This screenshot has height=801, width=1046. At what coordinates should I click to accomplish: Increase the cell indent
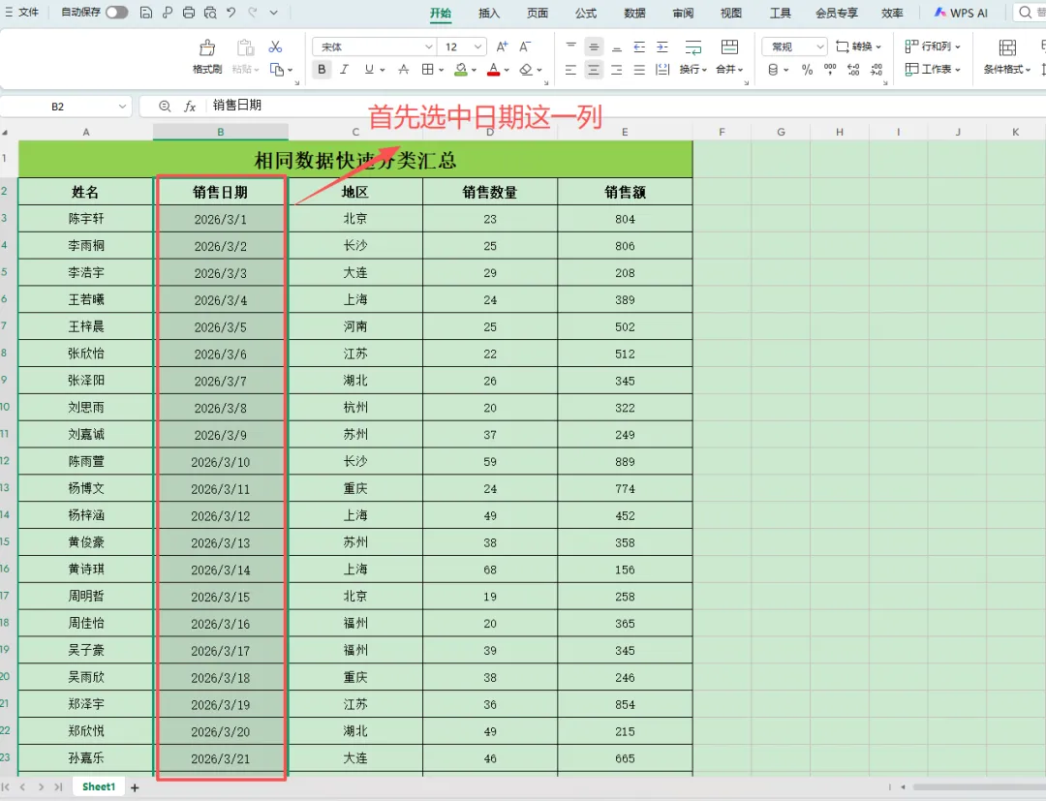click(661, 46)
